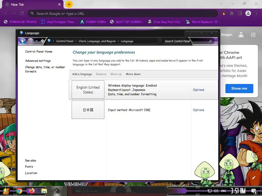Open File Explorer from taskbar

tap(44, 191)
